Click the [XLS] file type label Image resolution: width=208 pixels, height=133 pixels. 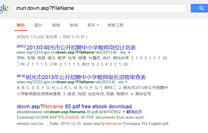coord(21,76)
